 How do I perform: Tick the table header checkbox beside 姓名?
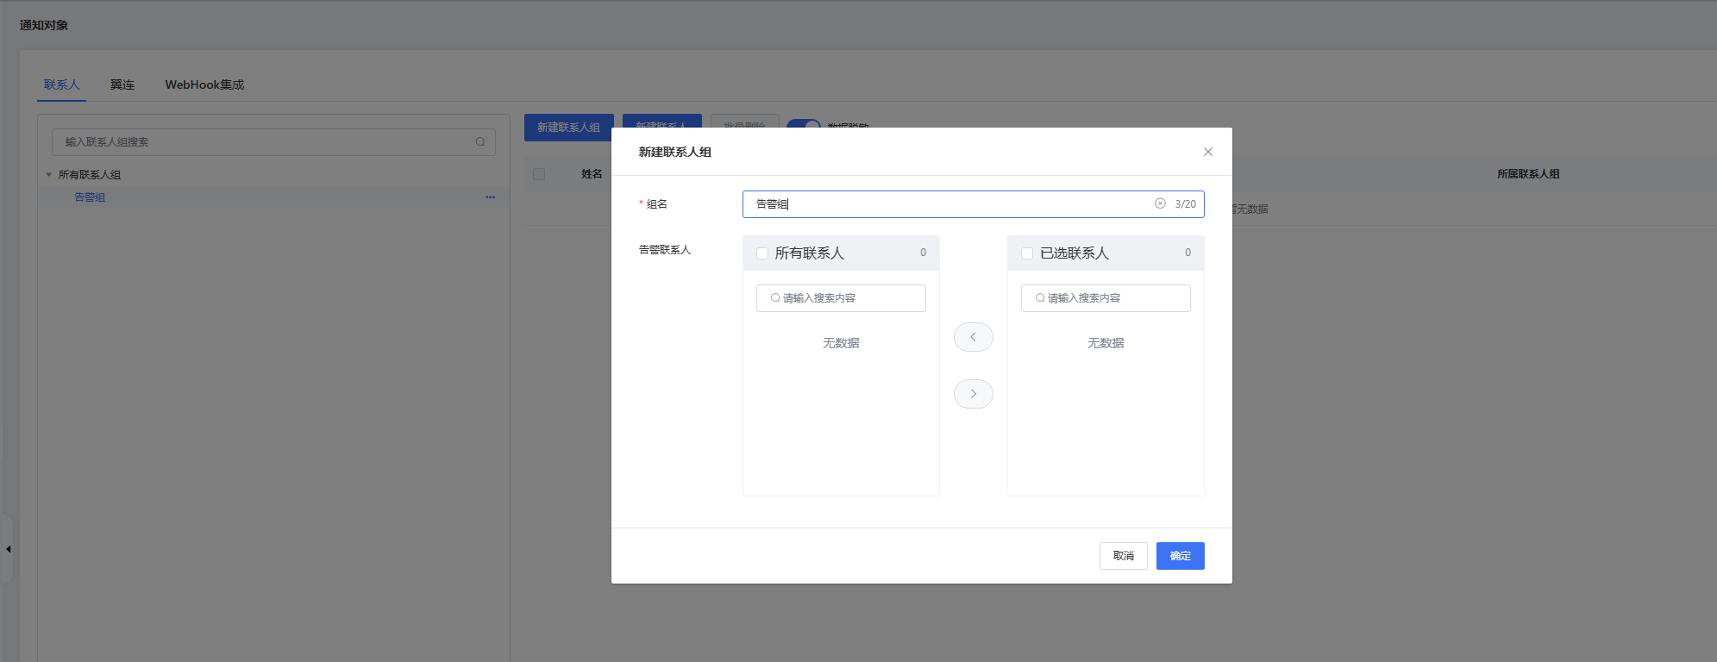[539, 174]
